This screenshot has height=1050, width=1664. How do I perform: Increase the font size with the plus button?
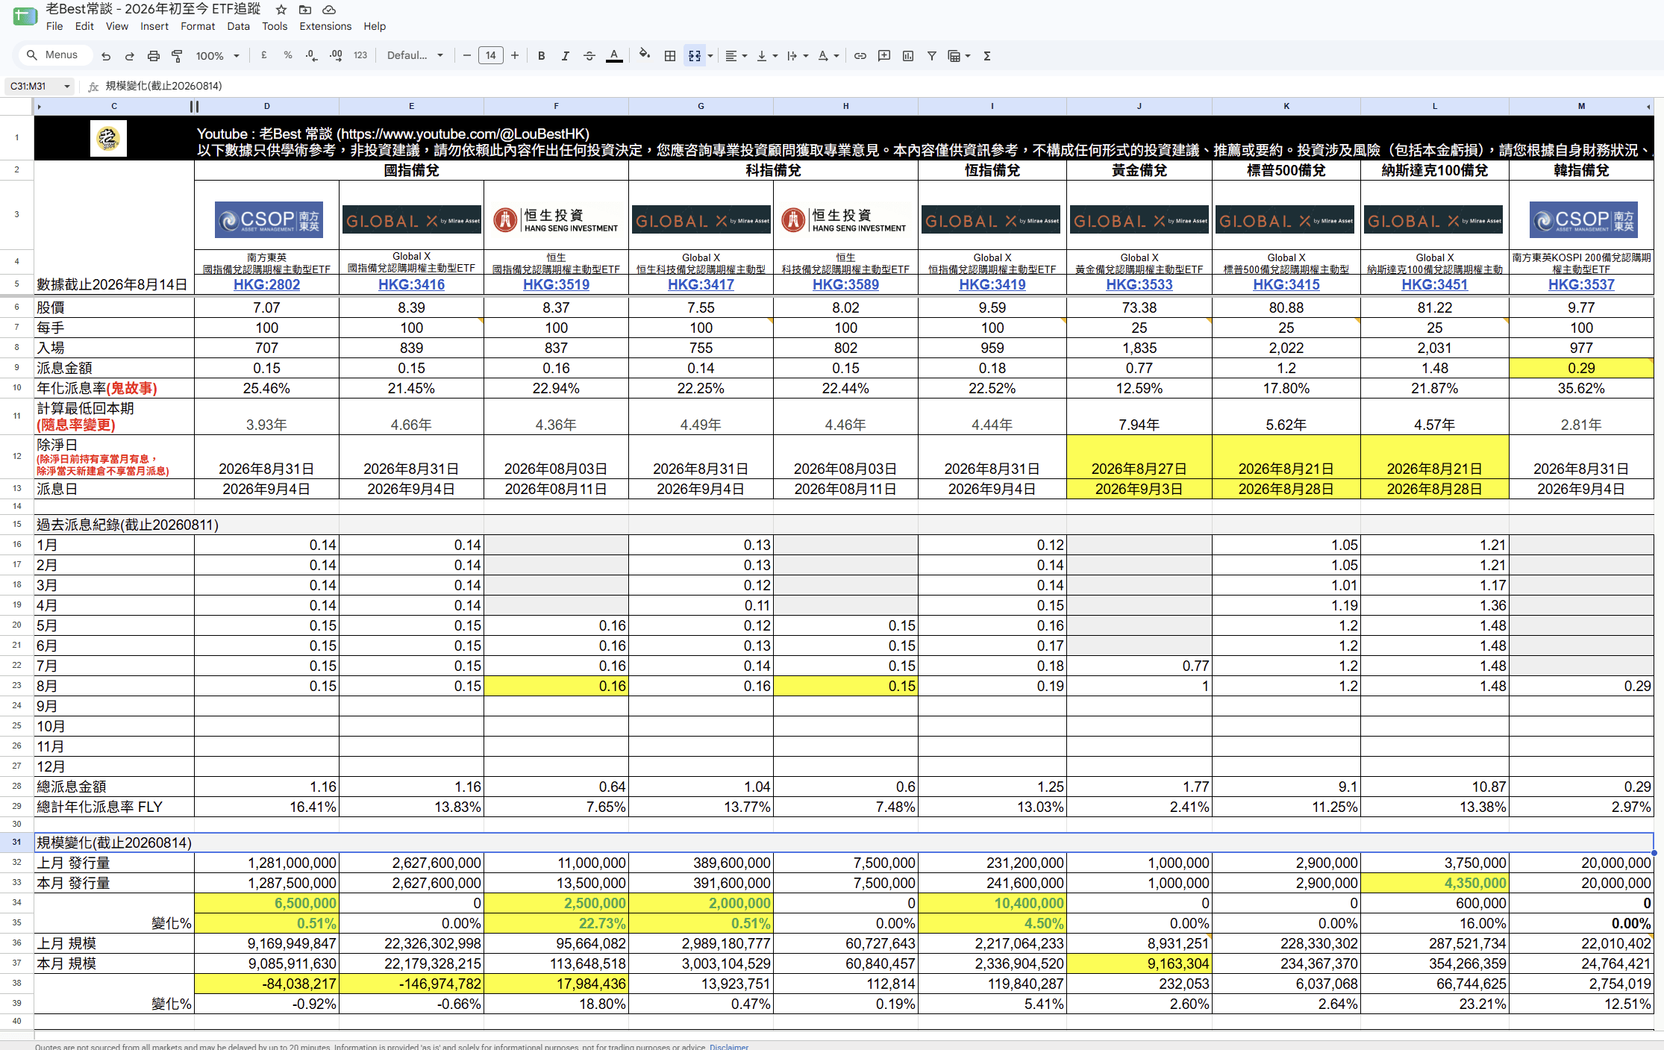click(x=515, y=55)
